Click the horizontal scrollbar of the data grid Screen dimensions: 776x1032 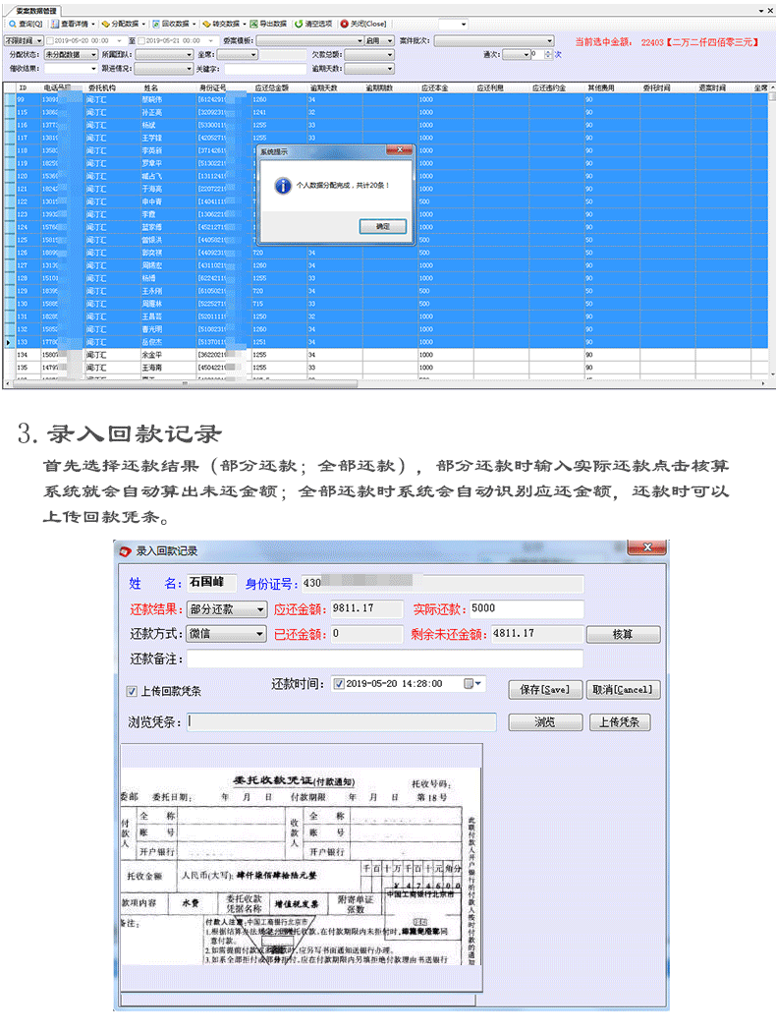click(185, 383)
